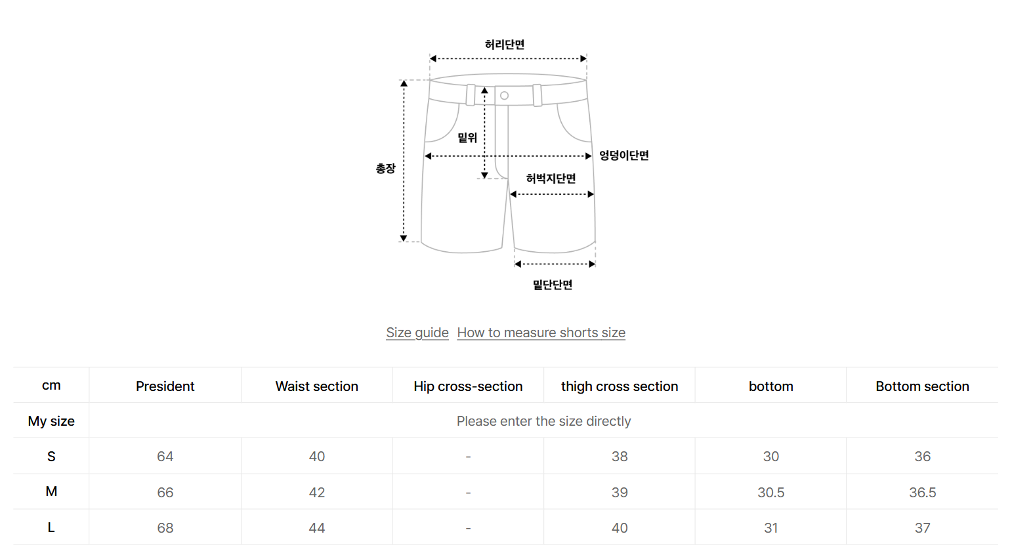
Task: Open the Size guide link
Action: coord(417,333)
